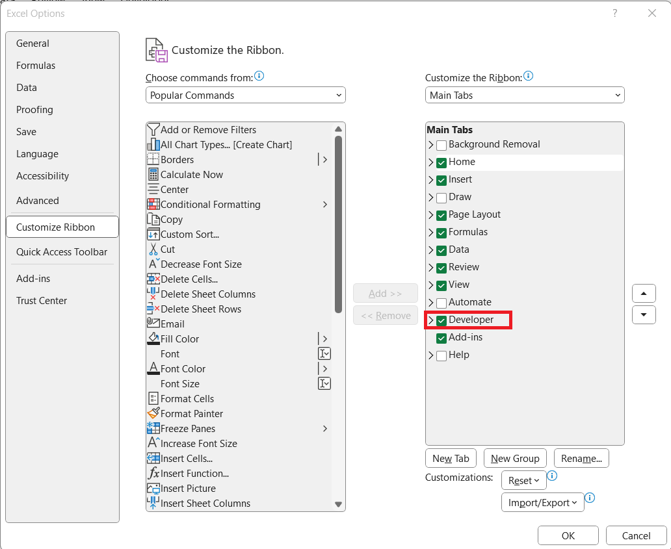Click the Insert Cells icon
Screen dimensions: 671x549
click(153, 458)
